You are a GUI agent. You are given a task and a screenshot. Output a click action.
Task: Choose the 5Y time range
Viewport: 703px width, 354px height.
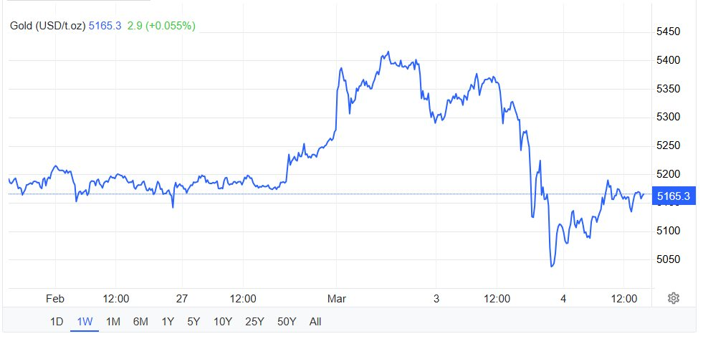(x=193, y=322)
